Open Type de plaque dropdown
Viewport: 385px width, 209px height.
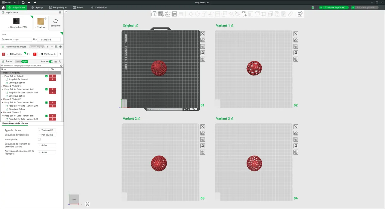point(47,130)
